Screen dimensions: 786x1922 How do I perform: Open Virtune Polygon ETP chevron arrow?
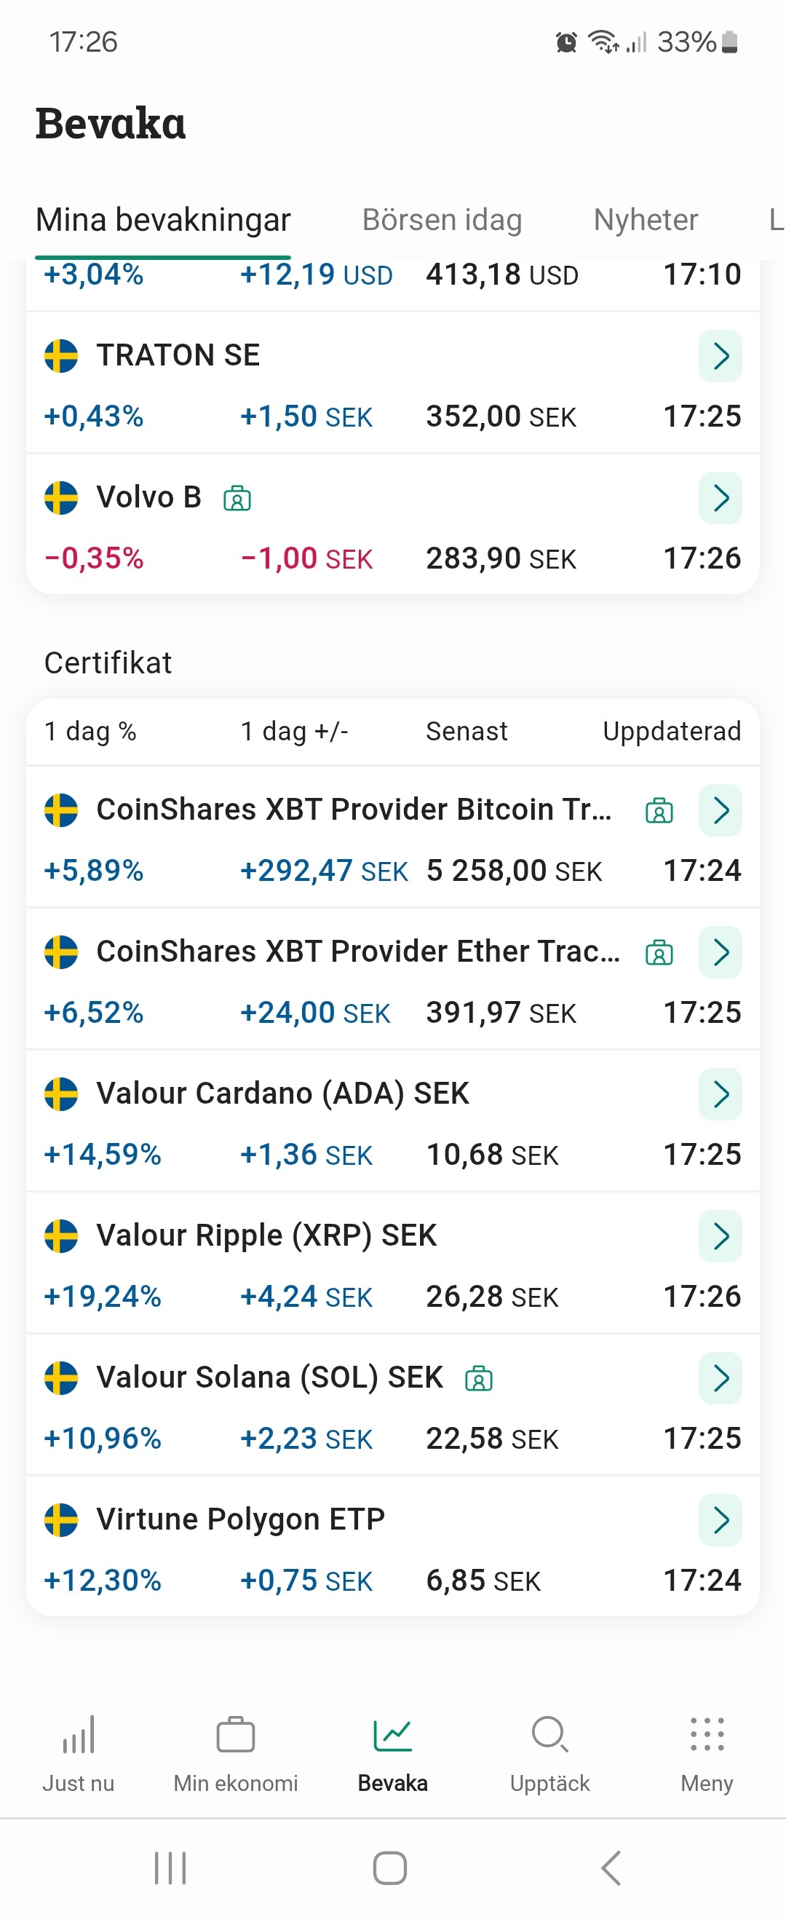click(x=720, y=1520)
